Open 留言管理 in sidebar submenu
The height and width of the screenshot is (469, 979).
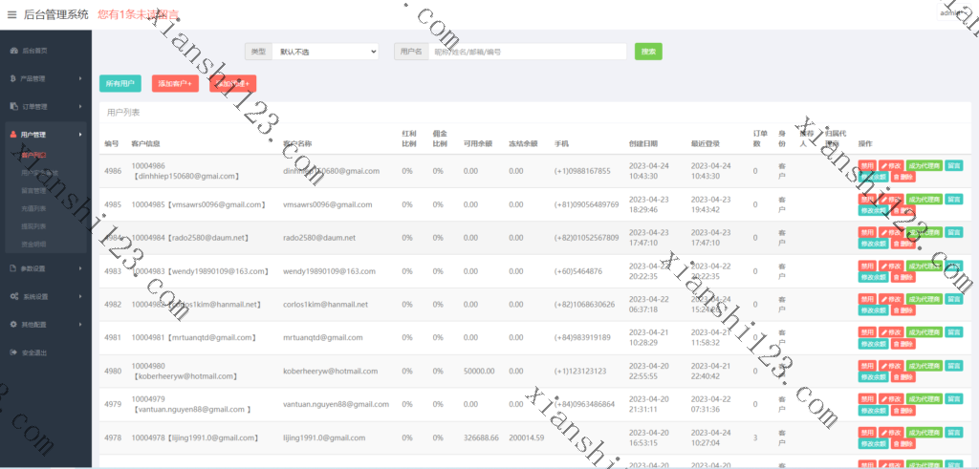pyautogui.click(x=33, y=191)
